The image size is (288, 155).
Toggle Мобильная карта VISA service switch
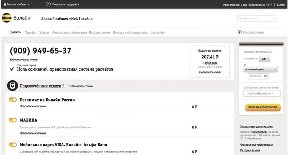click(13, 145)
